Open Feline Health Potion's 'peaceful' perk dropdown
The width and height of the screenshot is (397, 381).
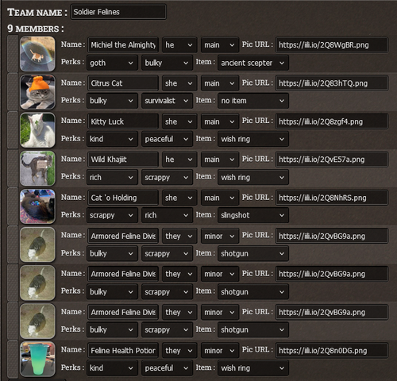click(x=167, y=368)
